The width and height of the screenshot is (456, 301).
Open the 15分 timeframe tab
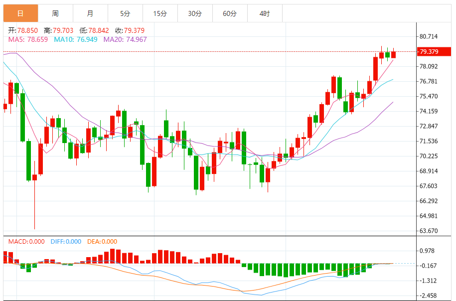point(160,13)
